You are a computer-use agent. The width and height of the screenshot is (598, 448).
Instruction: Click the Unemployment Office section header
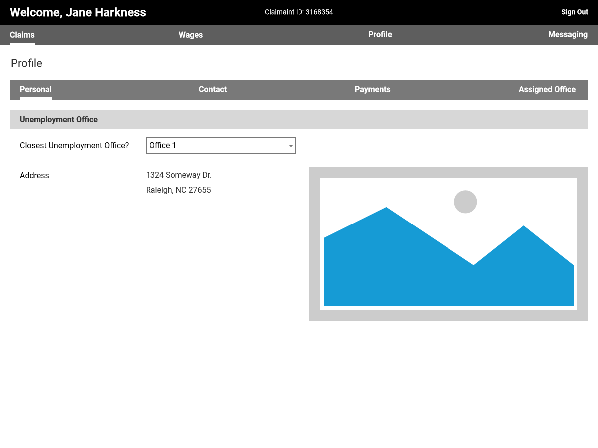point(59,120)
